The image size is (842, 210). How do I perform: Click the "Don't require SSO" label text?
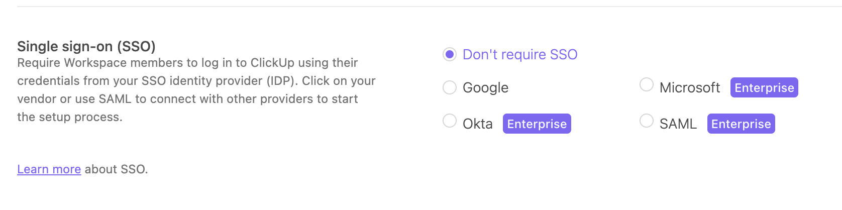pyautogui.click(x=520, y=54)
